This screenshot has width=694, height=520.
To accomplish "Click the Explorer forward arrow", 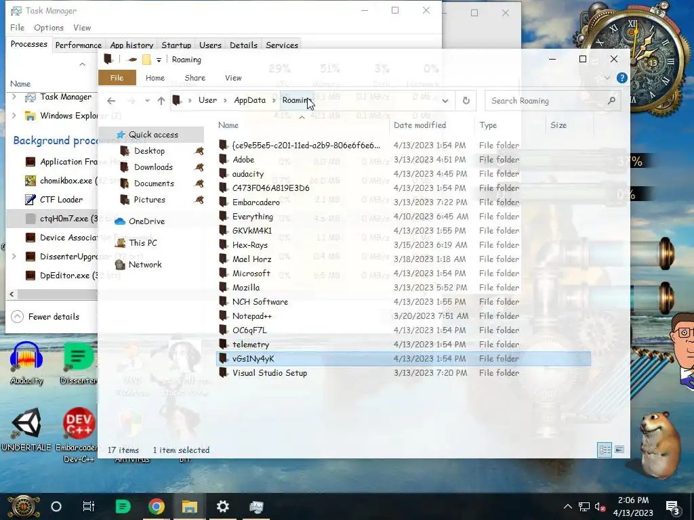I will click(131, 101).
